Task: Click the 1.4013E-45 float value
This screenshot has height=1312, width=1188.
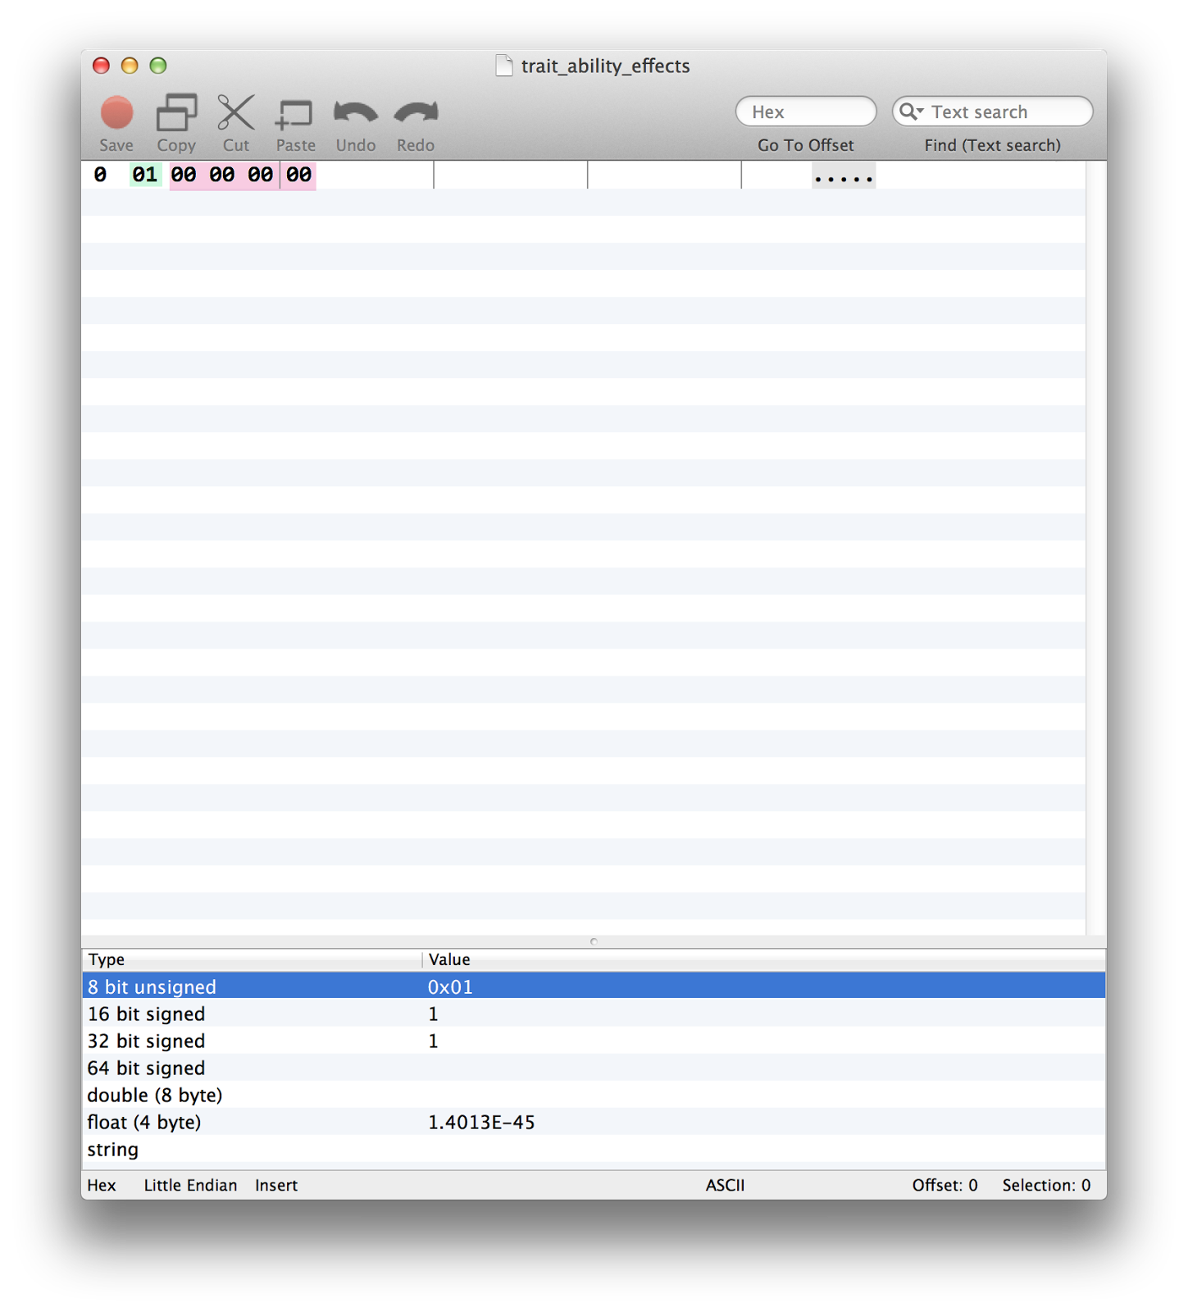Action: (x=481, y=1122)
